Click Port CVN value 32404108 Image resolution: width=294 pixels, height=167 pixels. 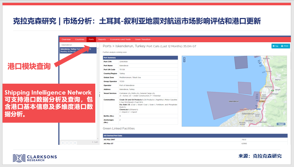click(x=123, y=61)
